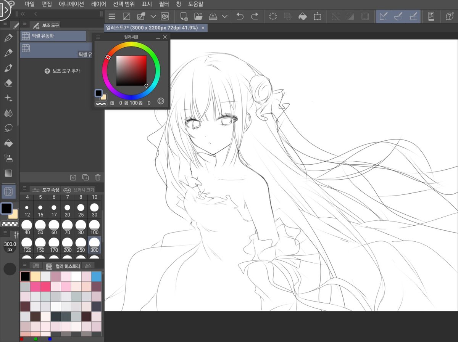Screen dimensions: 458x342
Task: Select the Eraser tool
Action: 8,83
